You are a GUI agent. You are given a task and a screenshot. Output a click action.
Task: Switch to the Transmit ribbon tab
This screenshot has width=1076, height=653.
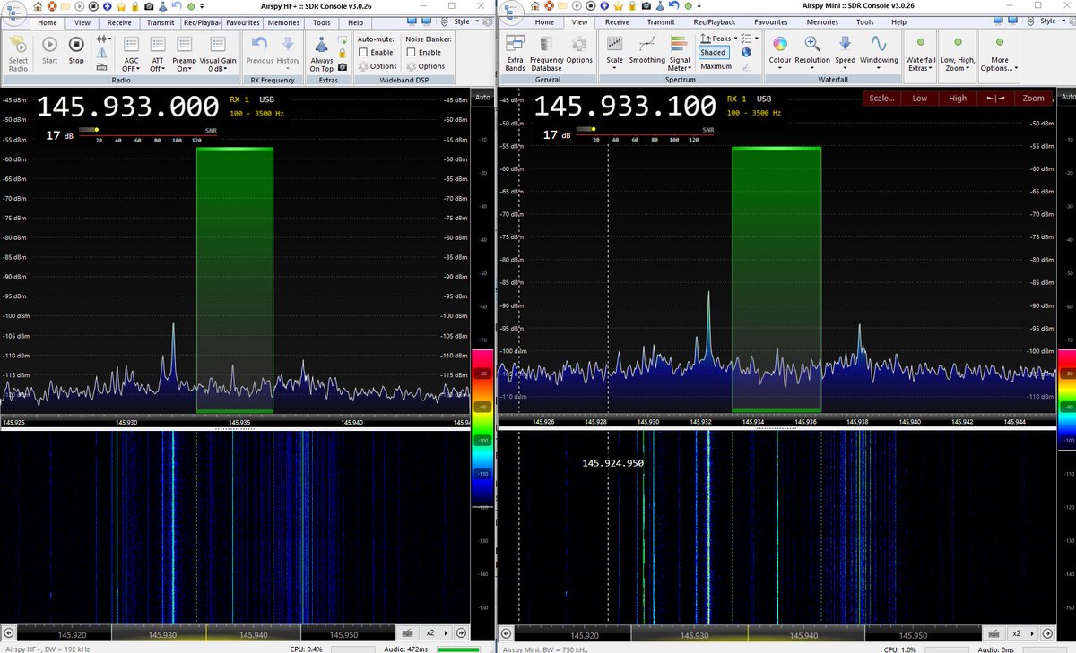pos(160,22)
